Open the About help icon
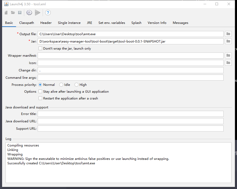Screen dimensions: 237x189 48,13
